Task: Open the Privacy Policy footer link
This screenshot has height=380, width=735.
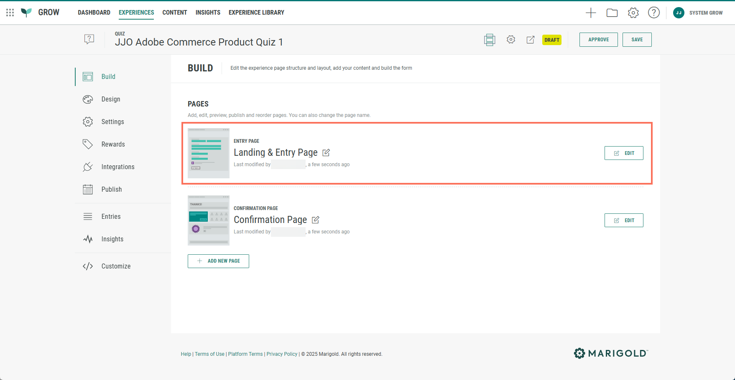Action: 282,354
